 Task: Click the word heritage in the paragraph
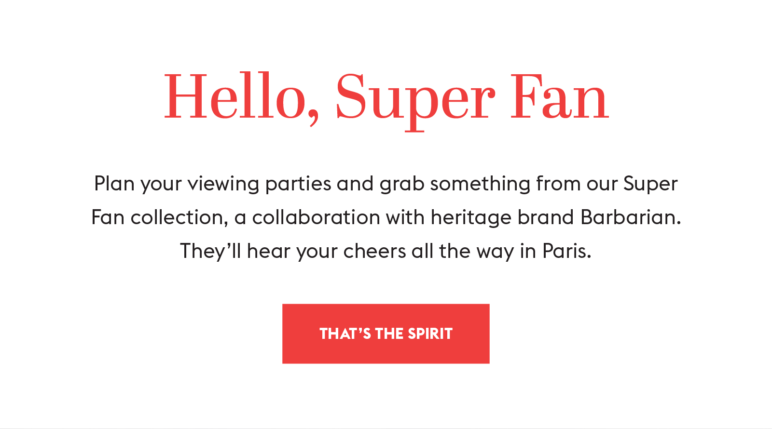point(471,218)
